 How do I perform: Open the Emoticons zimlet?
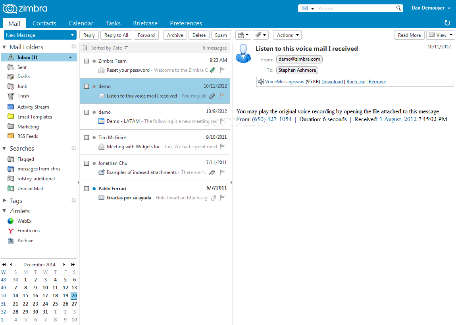[x=29, y=231]
